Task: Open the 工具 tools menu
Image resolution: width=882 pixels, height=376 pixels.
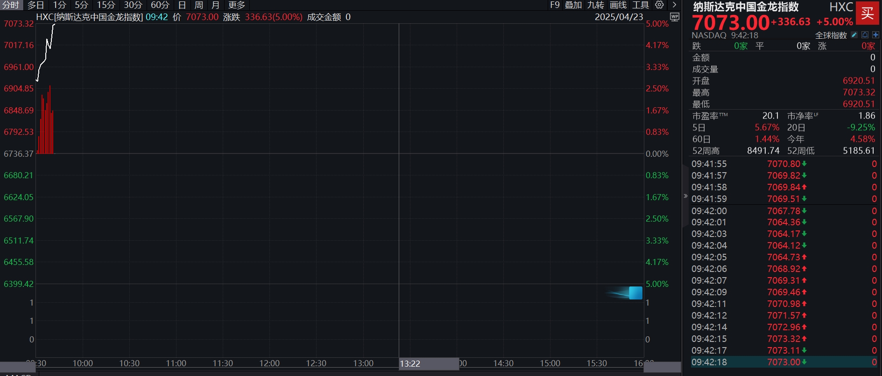Action: [x=641, y=5]
